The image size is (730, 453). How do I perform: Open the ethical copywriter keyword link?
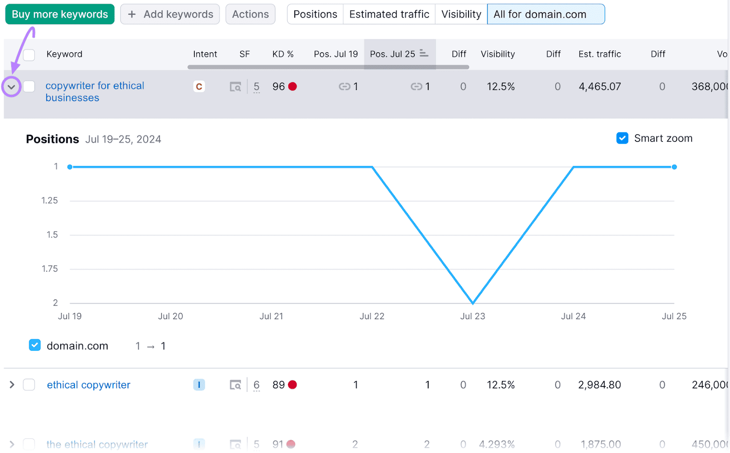coord(89,385)
